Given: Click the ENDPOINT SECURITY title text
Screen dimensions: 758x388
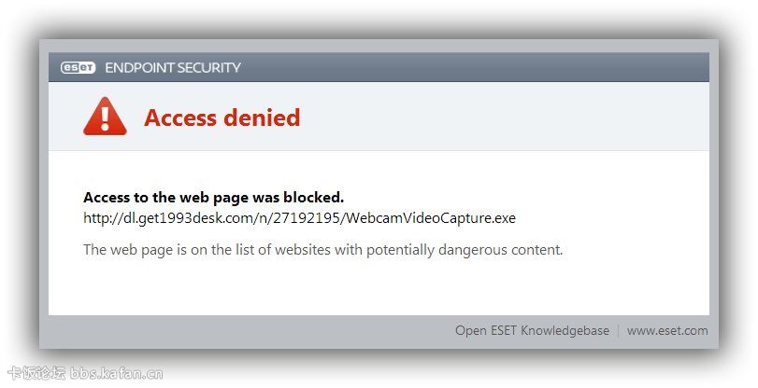Looking at the screenshot, I should point(173,67).
